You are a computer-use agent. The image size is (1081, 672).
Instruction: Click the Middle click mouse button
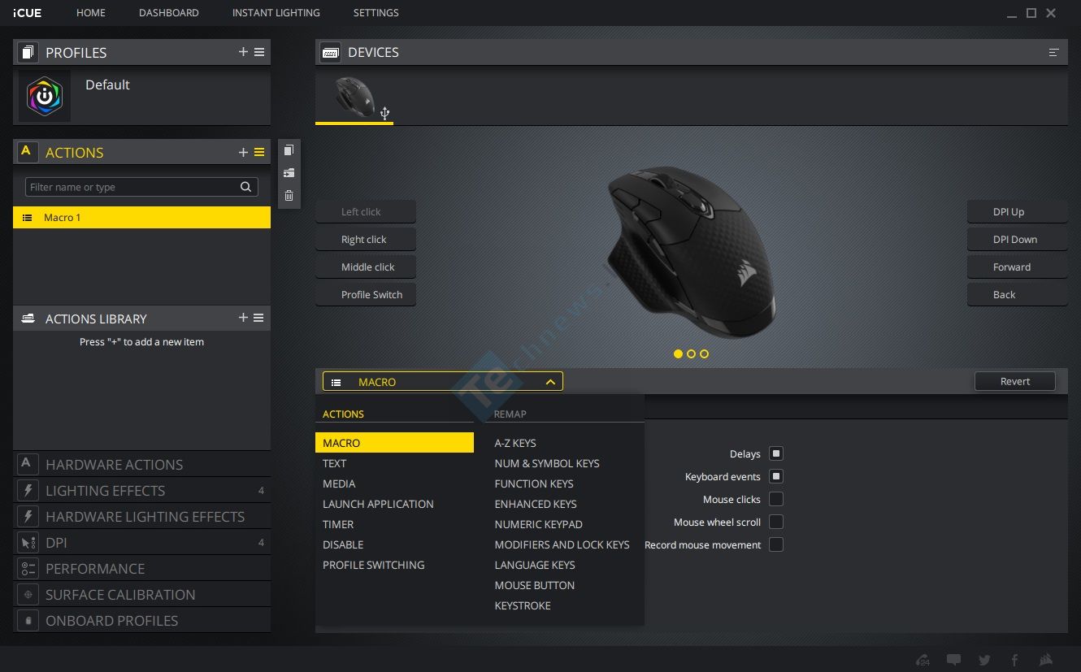click(366, 267)
